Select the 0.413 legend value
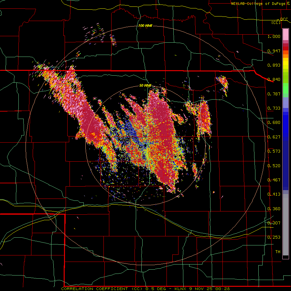 click(274, 194)
